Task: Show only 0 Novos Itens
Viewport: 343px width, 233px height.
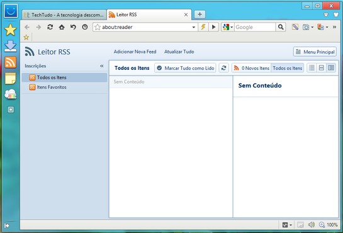Action: tap(251, 68)
